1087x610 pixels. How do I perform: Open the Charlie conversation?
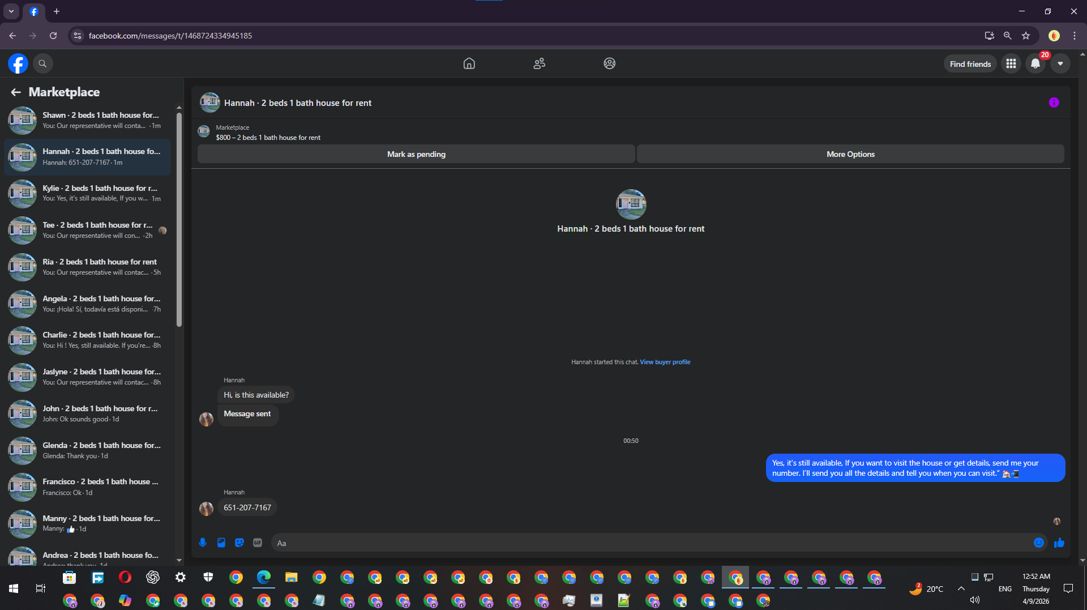88,340
